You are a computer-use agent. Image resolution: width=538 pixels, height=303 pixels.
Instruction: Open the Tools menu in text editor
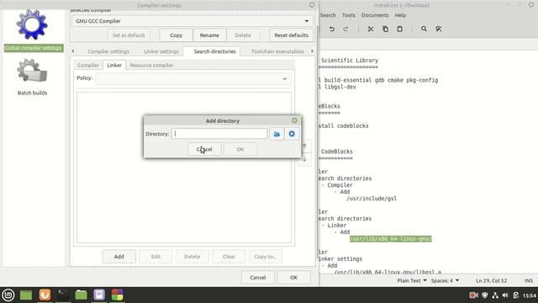click(x=349, y=15)
